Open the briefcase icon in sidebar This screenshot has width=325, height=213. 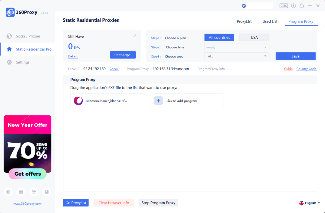(x=21, y=192)
